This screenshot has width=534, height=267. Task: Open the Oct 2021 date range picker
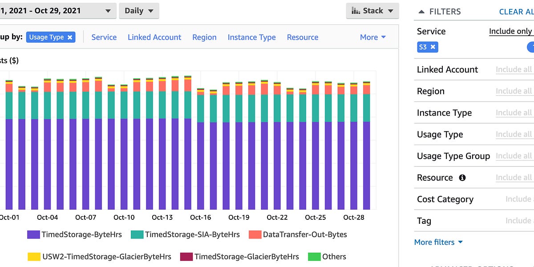coord(58,11)
